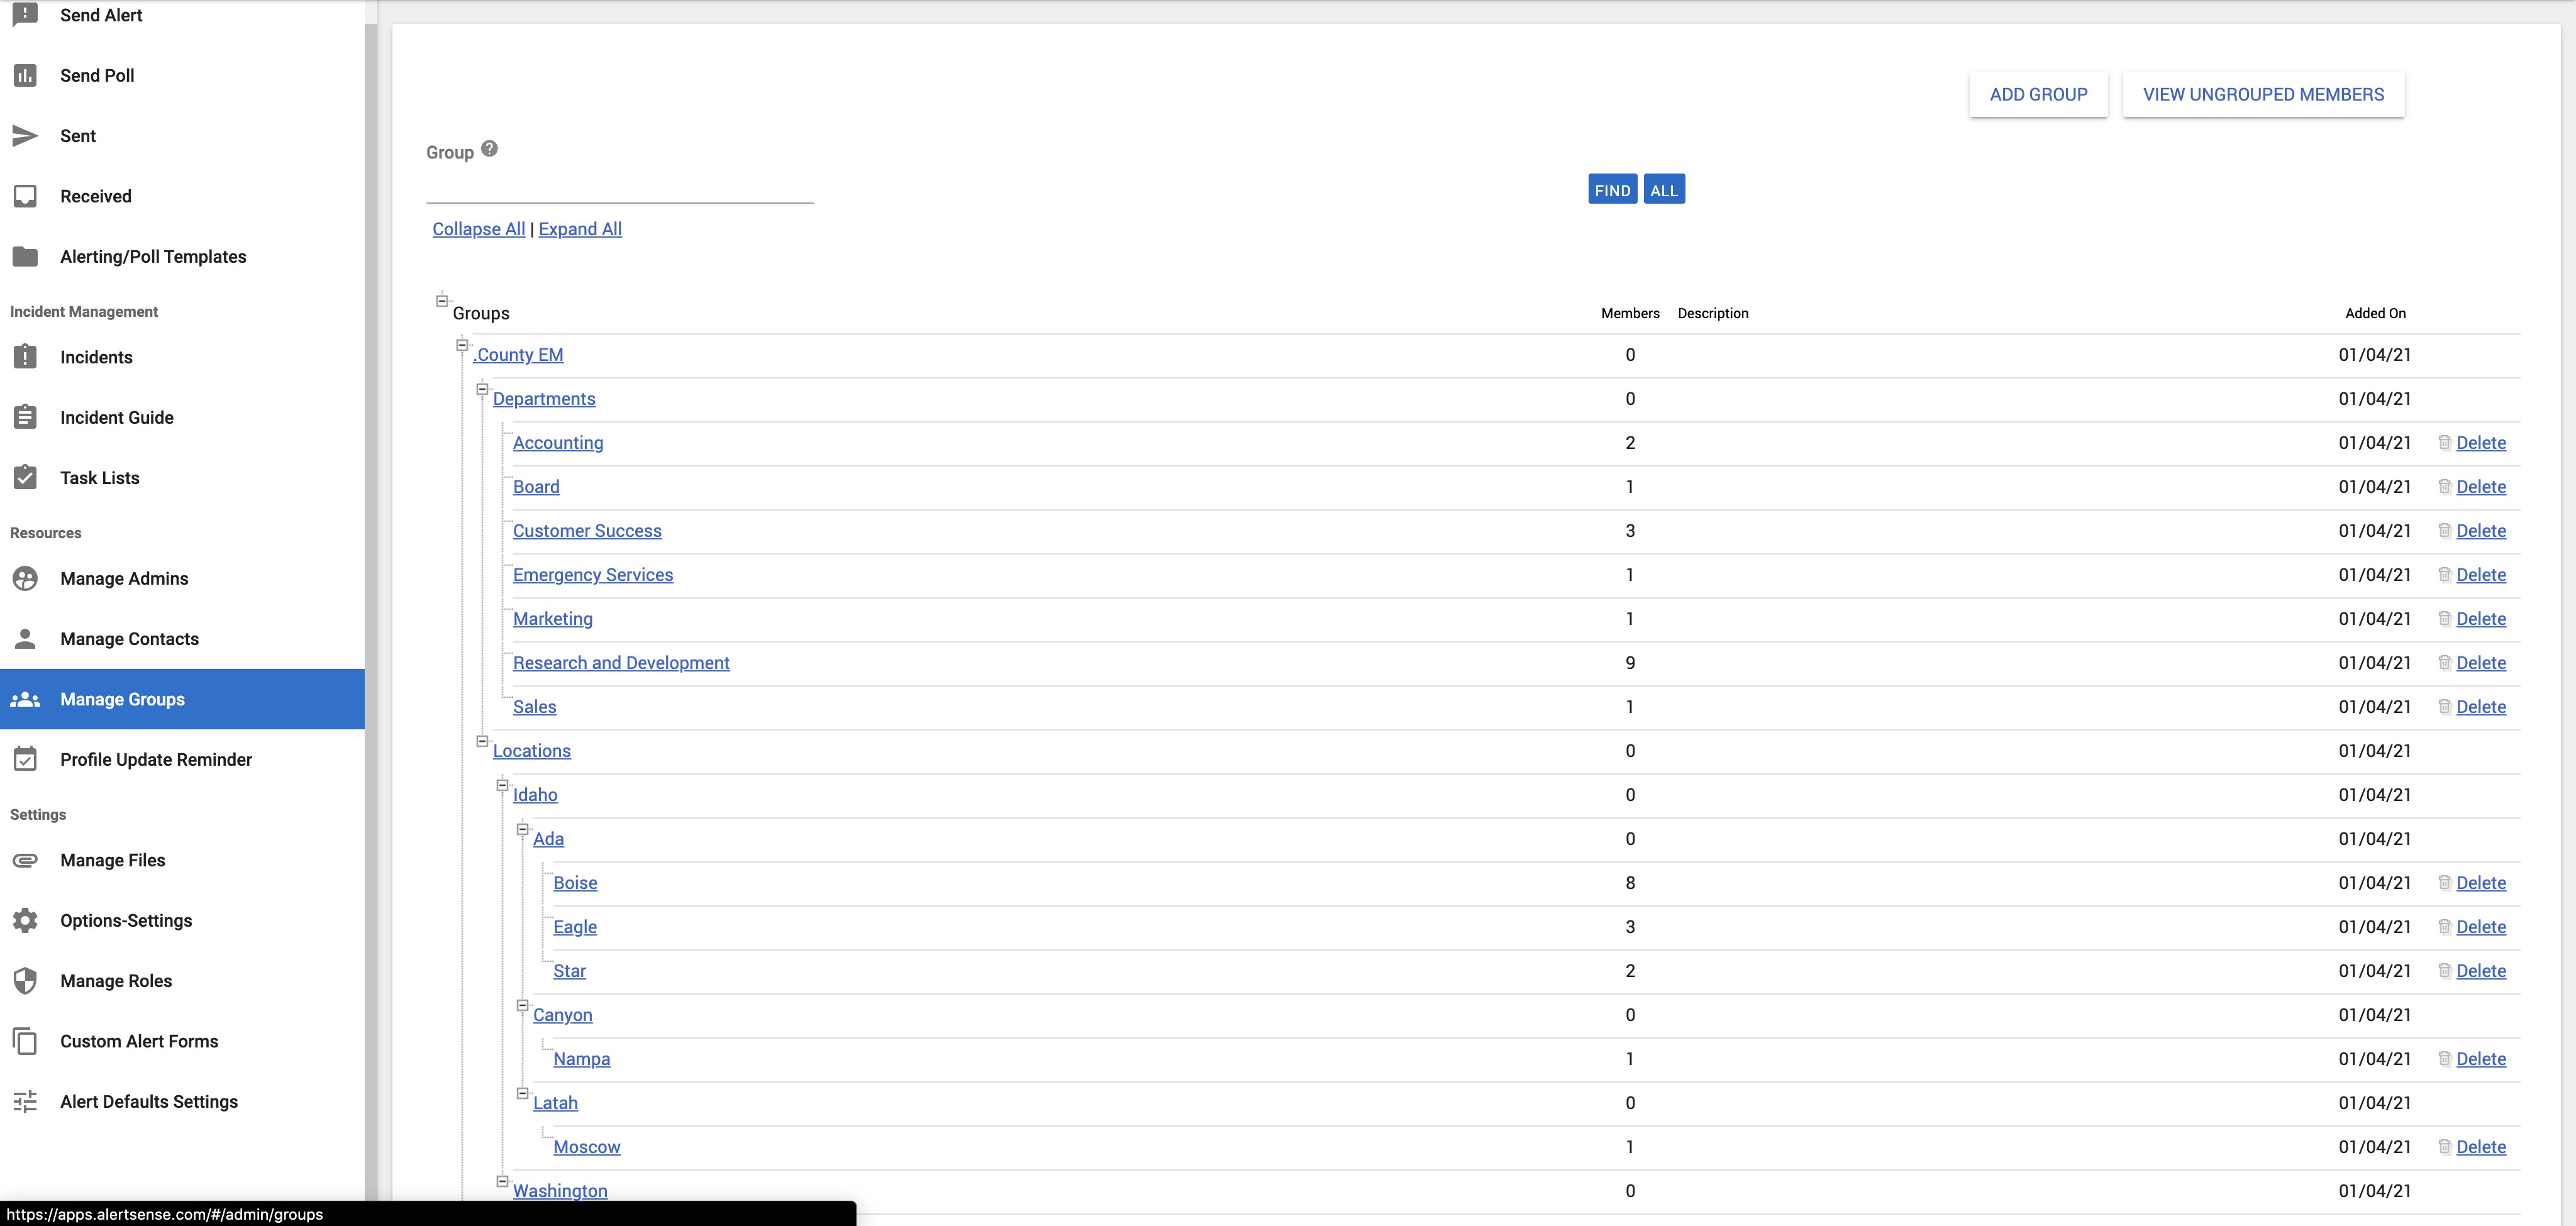2576x1226 pixels.
Task: Collapse the Canyon tree node
Action: tap(522, 1005)
